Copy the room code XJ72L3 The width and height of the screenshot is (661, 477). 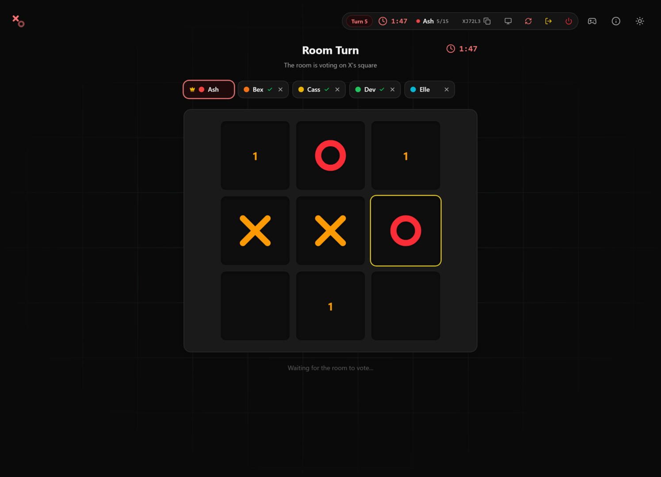coord(487,21)
